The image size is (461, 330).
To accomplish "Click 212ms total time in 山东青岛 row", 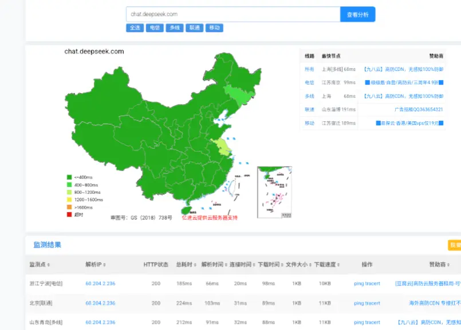I will coord(184,323).
